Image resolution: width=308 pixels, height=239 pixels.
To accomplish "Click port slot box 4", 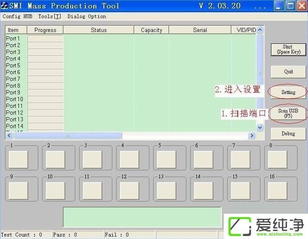I will pos(130,159).
